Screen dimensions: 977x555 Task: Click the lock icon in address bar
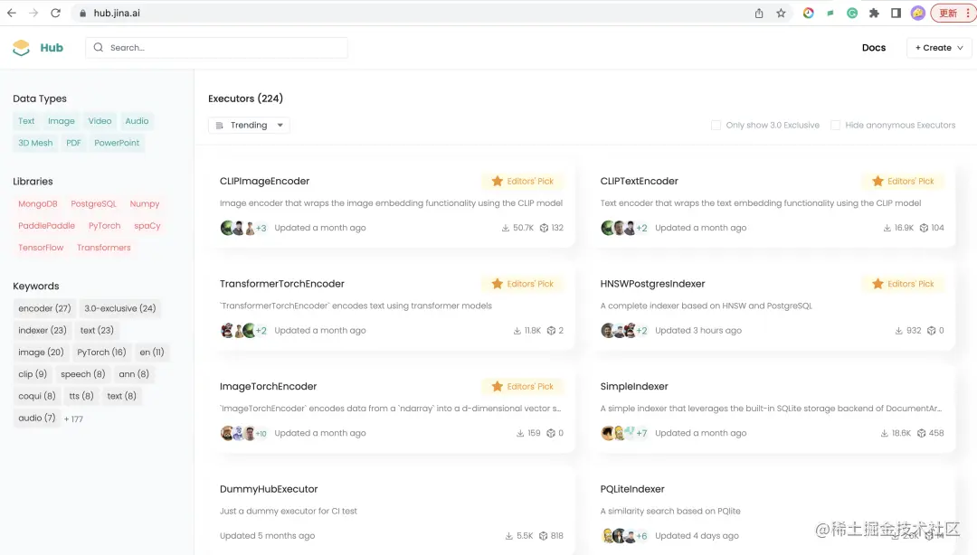click(x=82, y=13)
